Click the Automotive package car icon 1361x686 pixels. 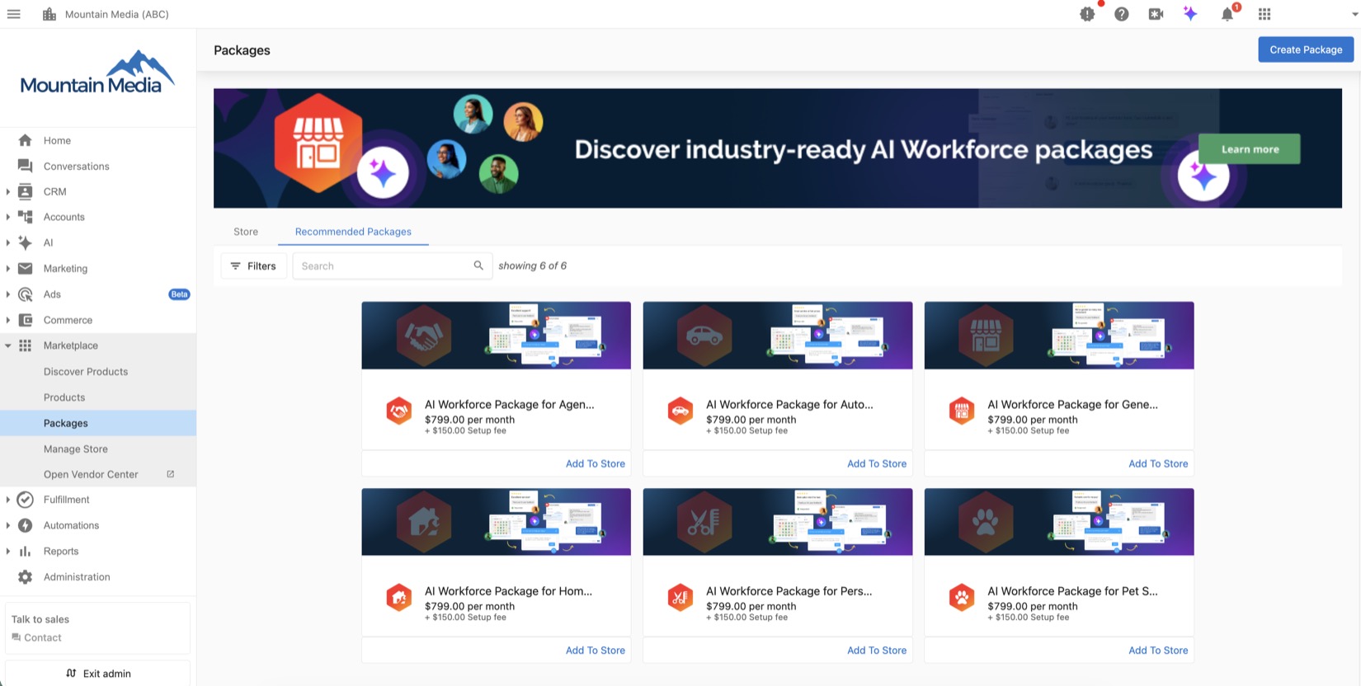(680, 411)
